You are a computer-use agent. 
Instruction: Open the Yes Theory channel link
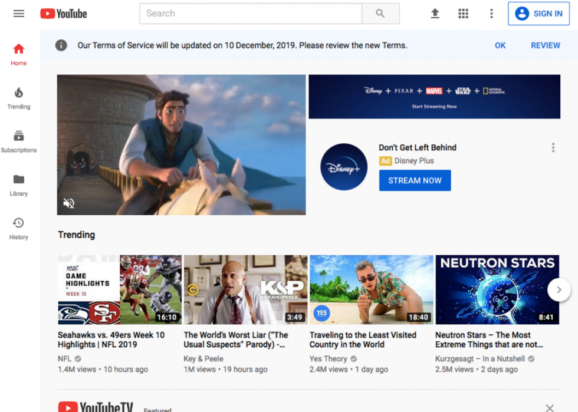point(329,358)
